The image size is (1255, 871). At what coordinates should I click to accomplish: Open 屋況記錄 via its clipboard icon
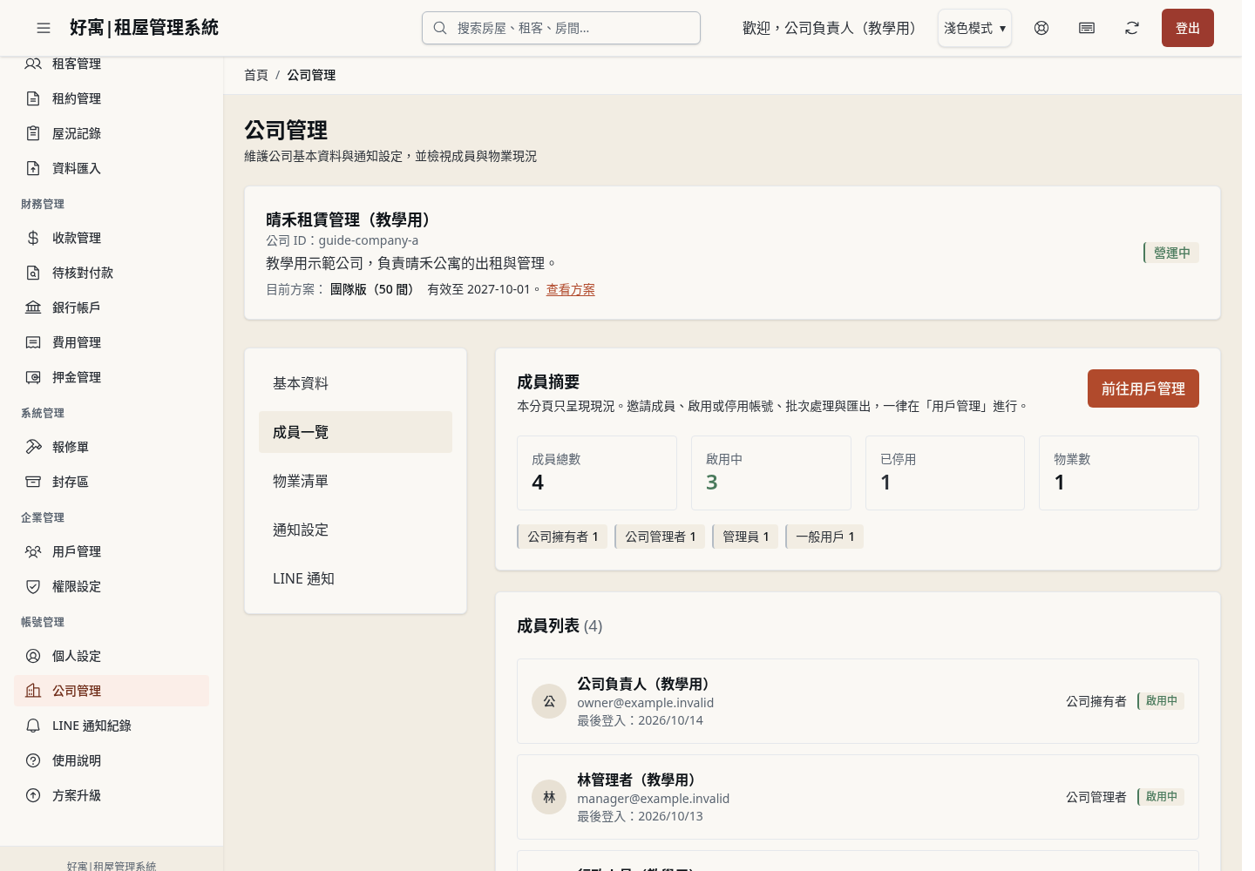pyautogui.click(x=33, y=133)
